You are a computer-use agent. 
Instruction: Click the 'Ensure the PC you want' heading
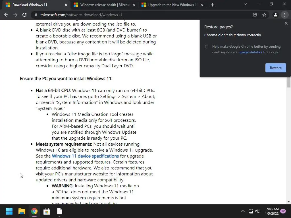(x=66, y=79)
